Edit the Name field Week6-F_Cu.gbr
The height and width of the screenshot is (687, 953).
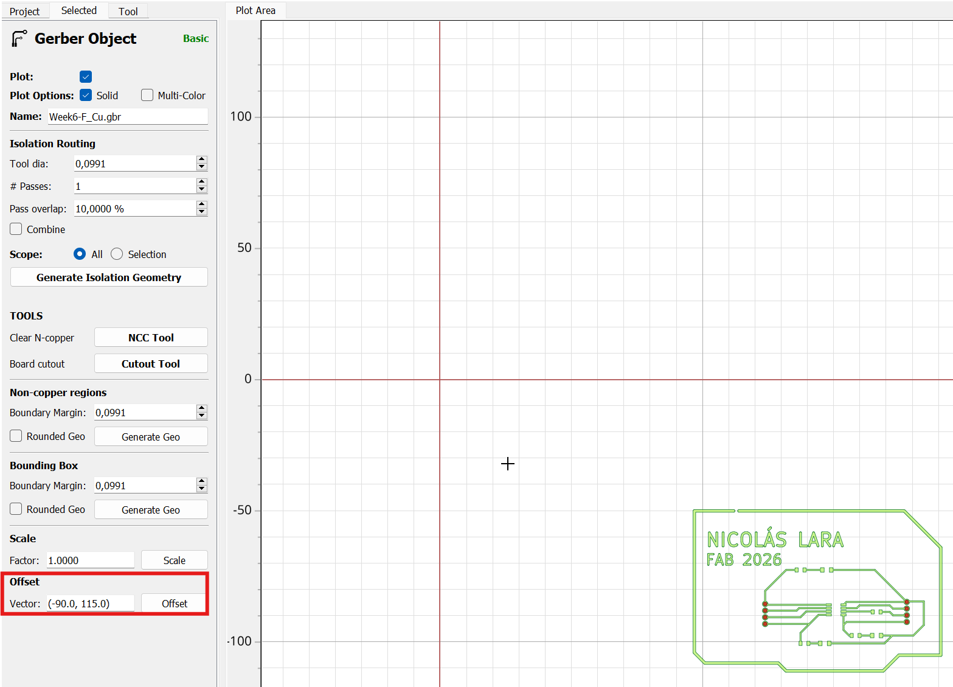[128, 117]
